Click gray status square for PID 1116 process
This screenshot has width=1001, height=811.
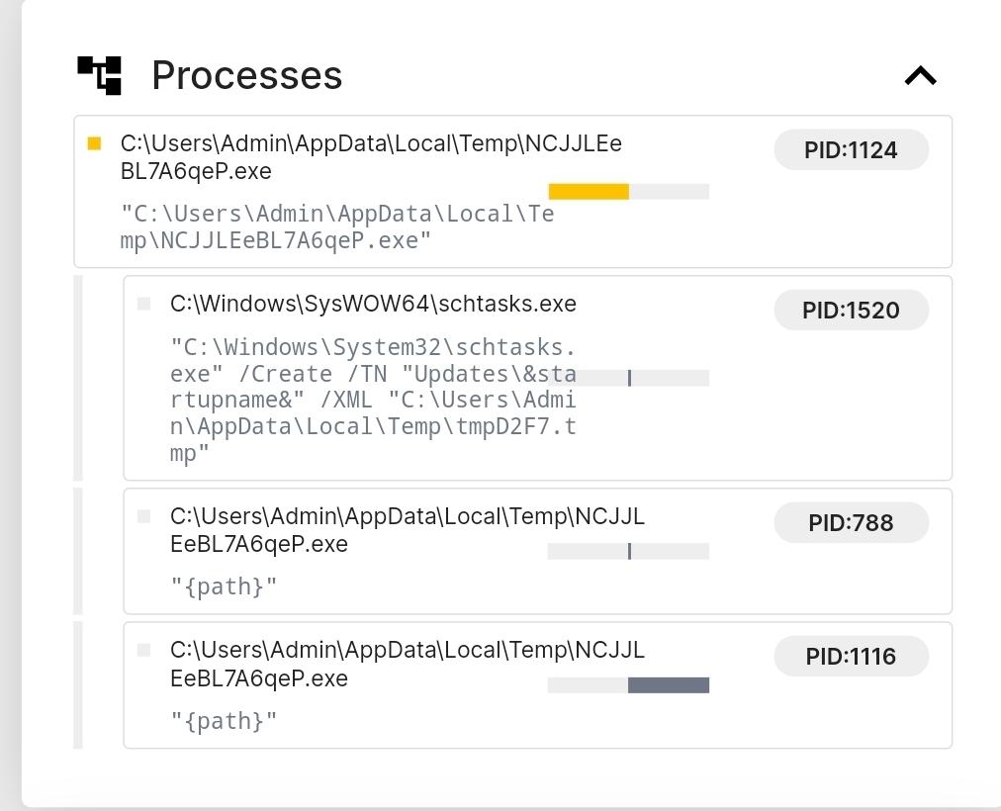(144, 650)
